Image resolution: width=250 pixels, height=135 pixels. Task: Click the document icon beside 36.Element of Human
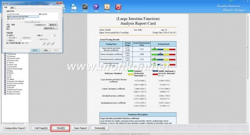tap(5, 94)
